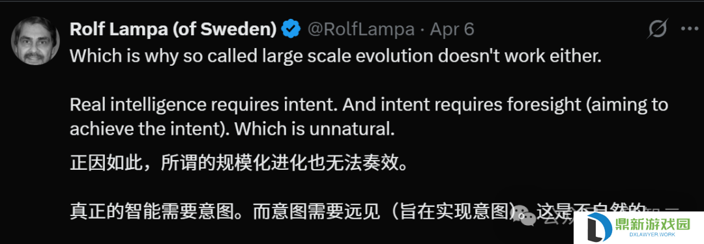Screen dimensions: 704x244
Task: Open the @RolfLampa handle link
Action: coord(360,29)
